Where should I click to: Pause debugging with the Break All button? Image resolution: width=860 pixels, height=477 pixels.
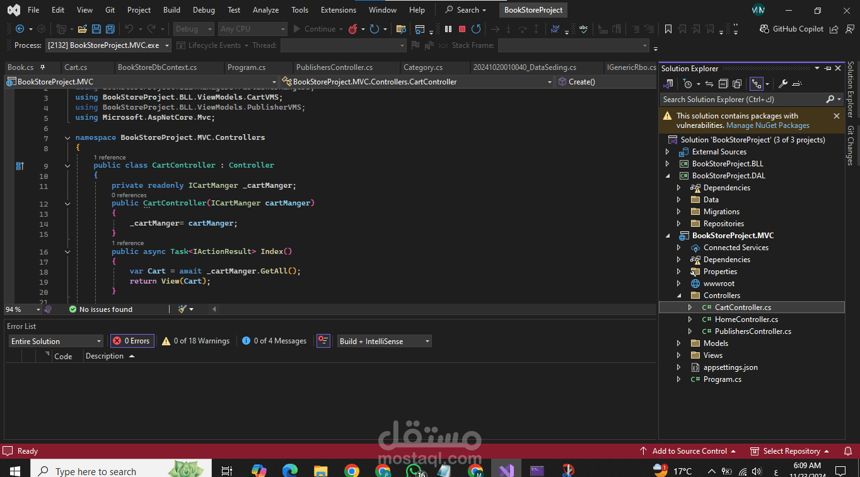448,29
